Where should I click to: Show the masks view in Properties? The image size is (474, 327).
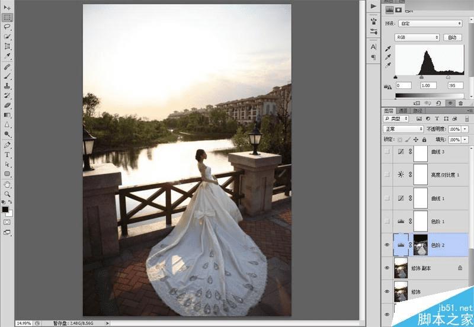[x=398, y=10]
